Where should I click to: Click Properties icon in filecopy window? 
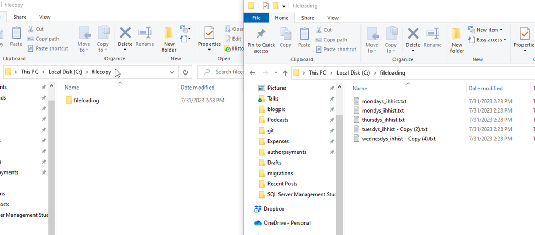(x=210, y=34)
